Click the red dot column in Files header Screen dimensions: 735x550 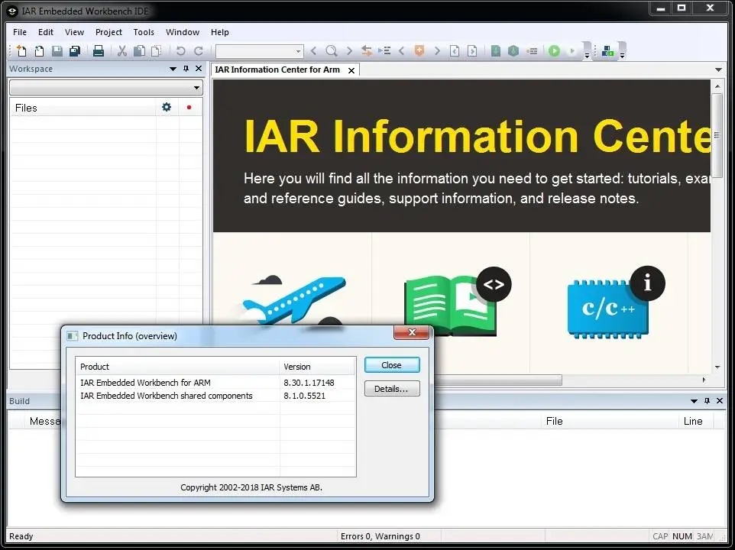click(189, 107)
